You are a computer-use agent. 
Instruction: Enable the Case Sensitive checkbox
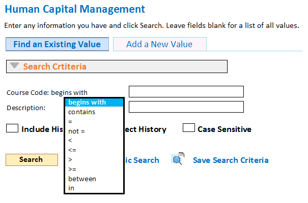(x=189, y=128)
